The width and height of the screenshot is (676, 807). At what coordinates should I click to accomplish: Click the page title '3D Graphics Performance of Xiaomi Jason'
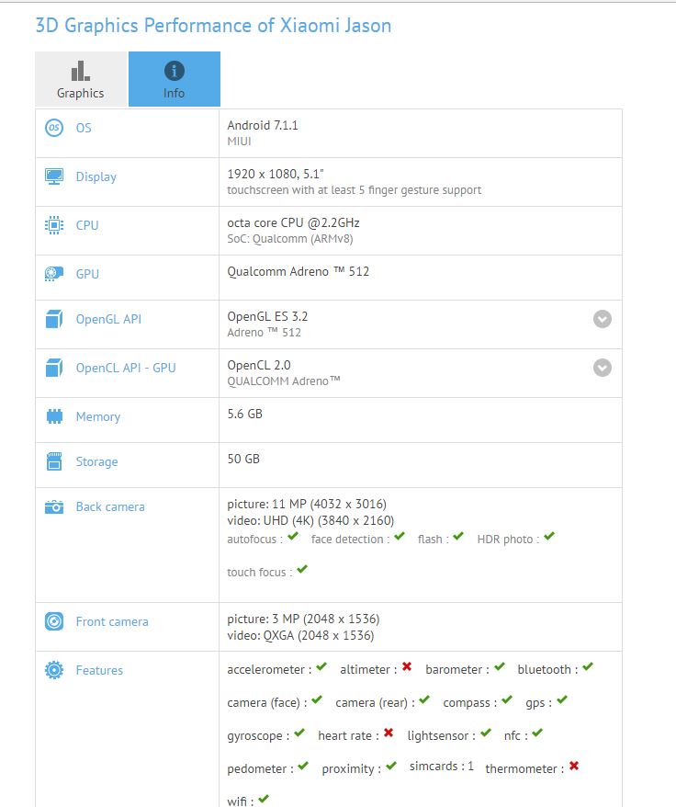[213, 26]
